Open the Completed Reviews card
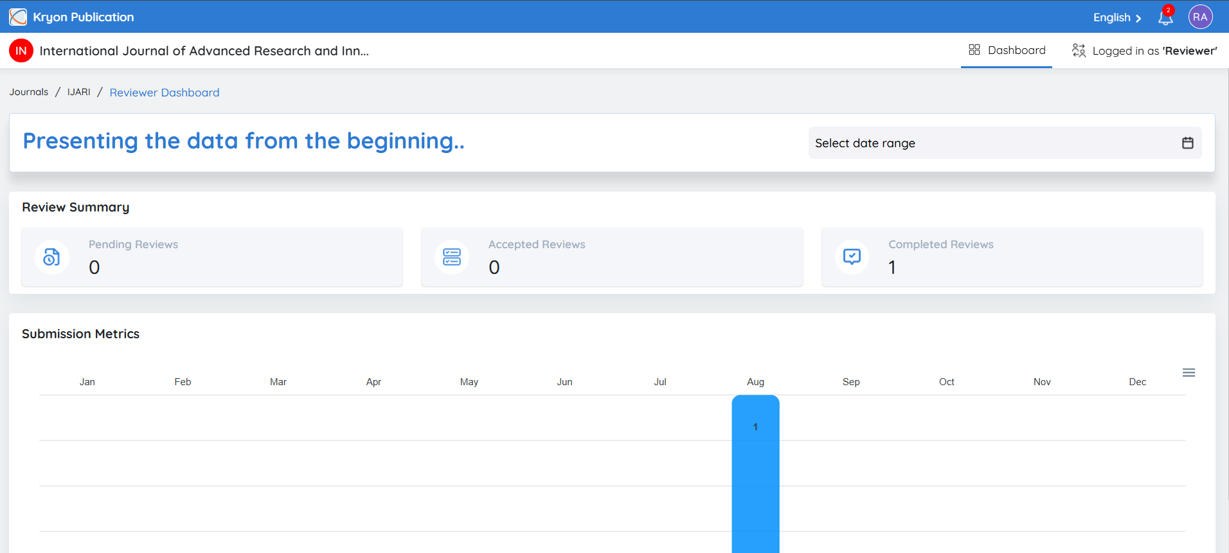 pos(1012,257)
